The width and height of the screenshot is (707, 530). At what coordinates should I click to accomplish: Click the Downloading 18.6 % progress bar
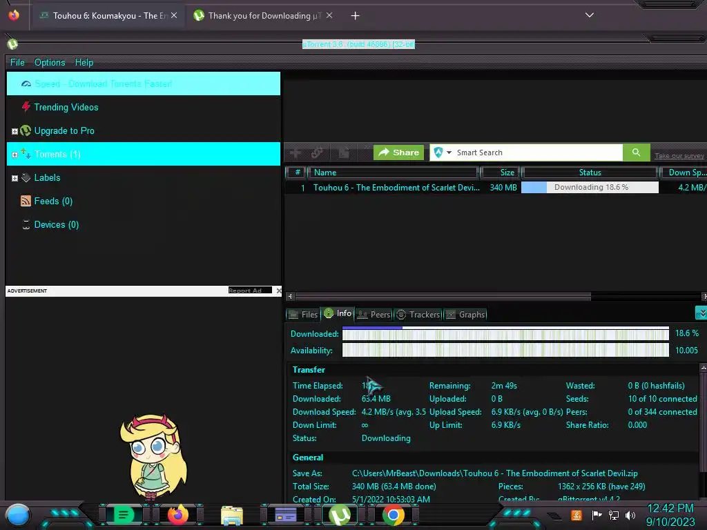coord(590,188)
